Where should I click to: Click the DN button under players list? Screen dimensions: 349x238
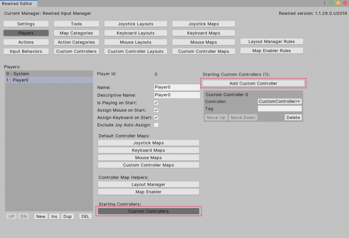(x=24, y=217)
